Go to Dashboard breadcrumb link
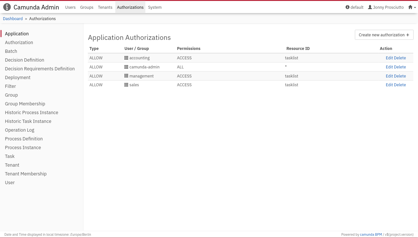The image size is (418, 238). [13, 18]
